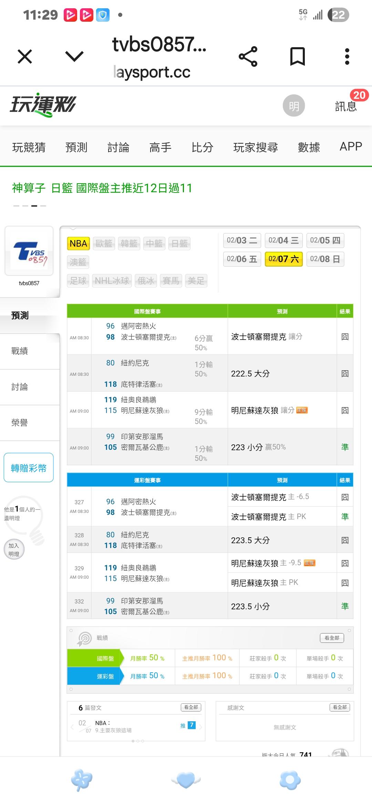Tap the share icon
This screenshot has height=806, width=372.
click(x=248, y=56)
